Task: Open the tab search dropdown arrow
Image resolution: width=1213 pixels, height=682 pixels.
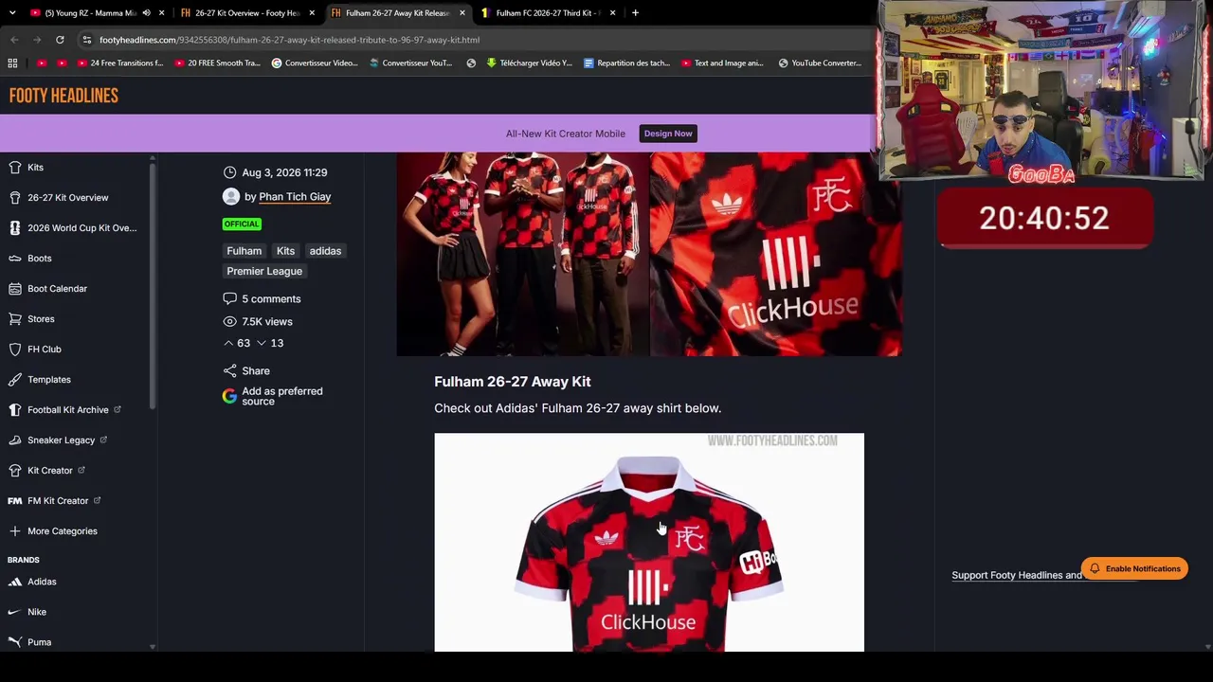Action: click(12, 13)
